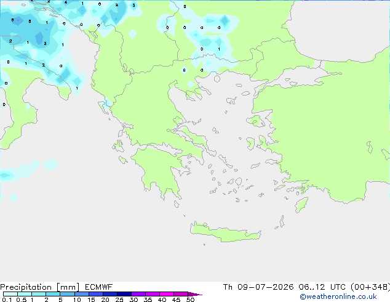Select legend swatch between 30 and 35
390x302 pixels.
point(138,294)
